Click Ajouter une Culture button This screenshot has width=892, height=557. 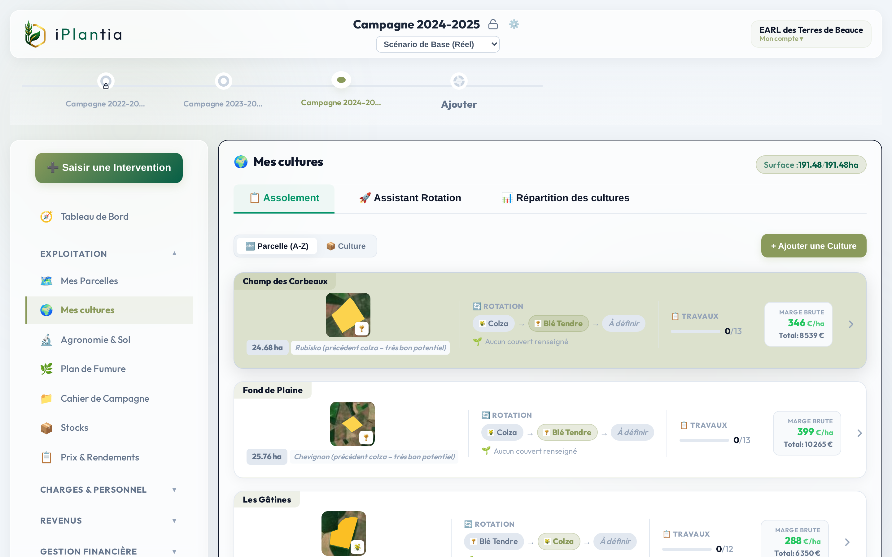click(x=814, y=246)
